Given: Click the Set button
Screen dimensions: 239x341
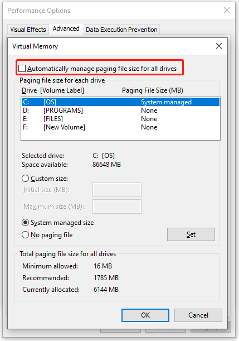Looking at the screenshot, I should 191,234.
